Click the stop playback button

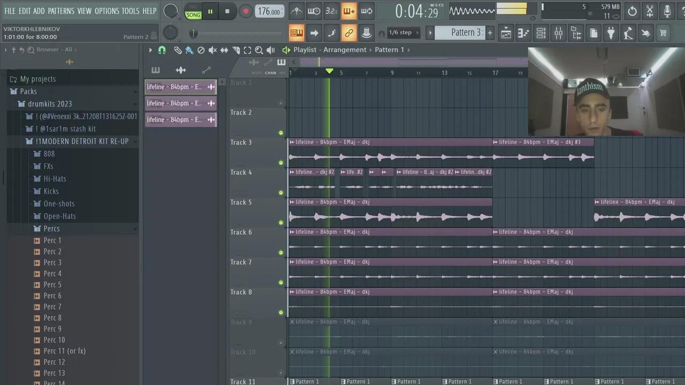point(227,11)
